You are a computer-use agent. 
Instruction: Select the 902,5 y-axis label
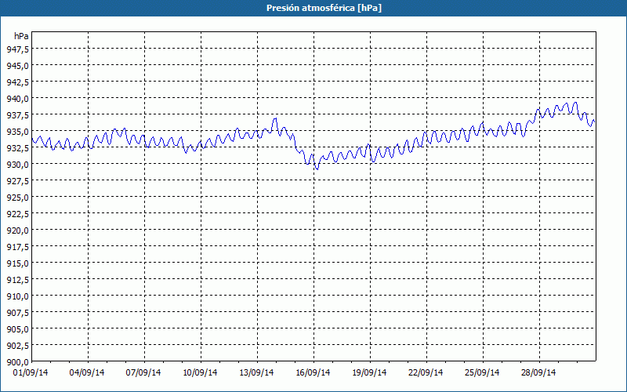coord(17,346)
